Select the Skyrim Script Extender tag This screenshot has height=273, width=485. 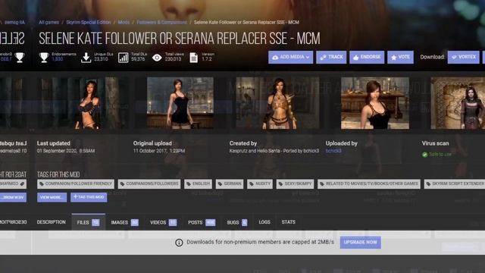(455, 184)
